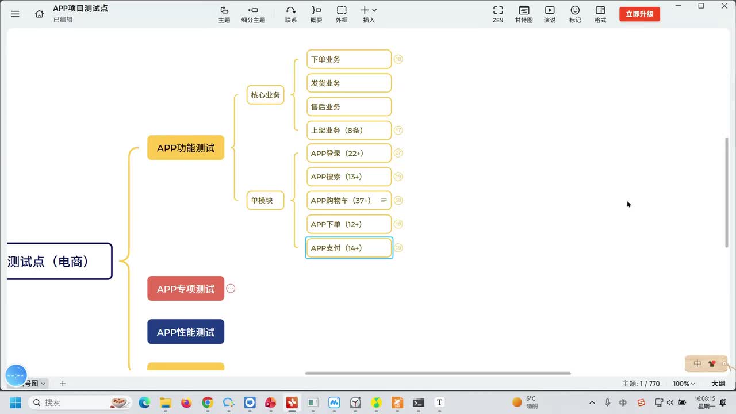Expand children of 上架业务 topic
This screenshot has height=414, width=736.
coord(398,131)
